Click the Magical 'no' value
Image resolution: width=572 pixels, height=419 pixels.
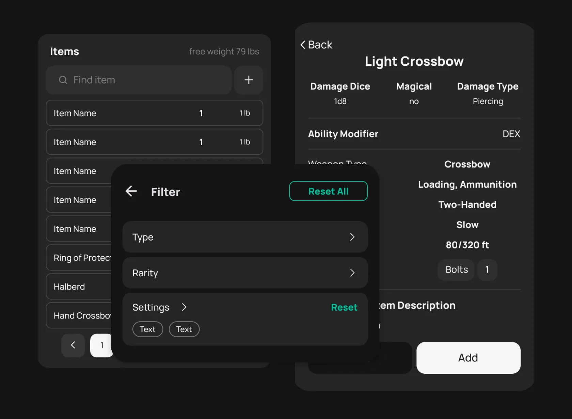pos(414,102)
